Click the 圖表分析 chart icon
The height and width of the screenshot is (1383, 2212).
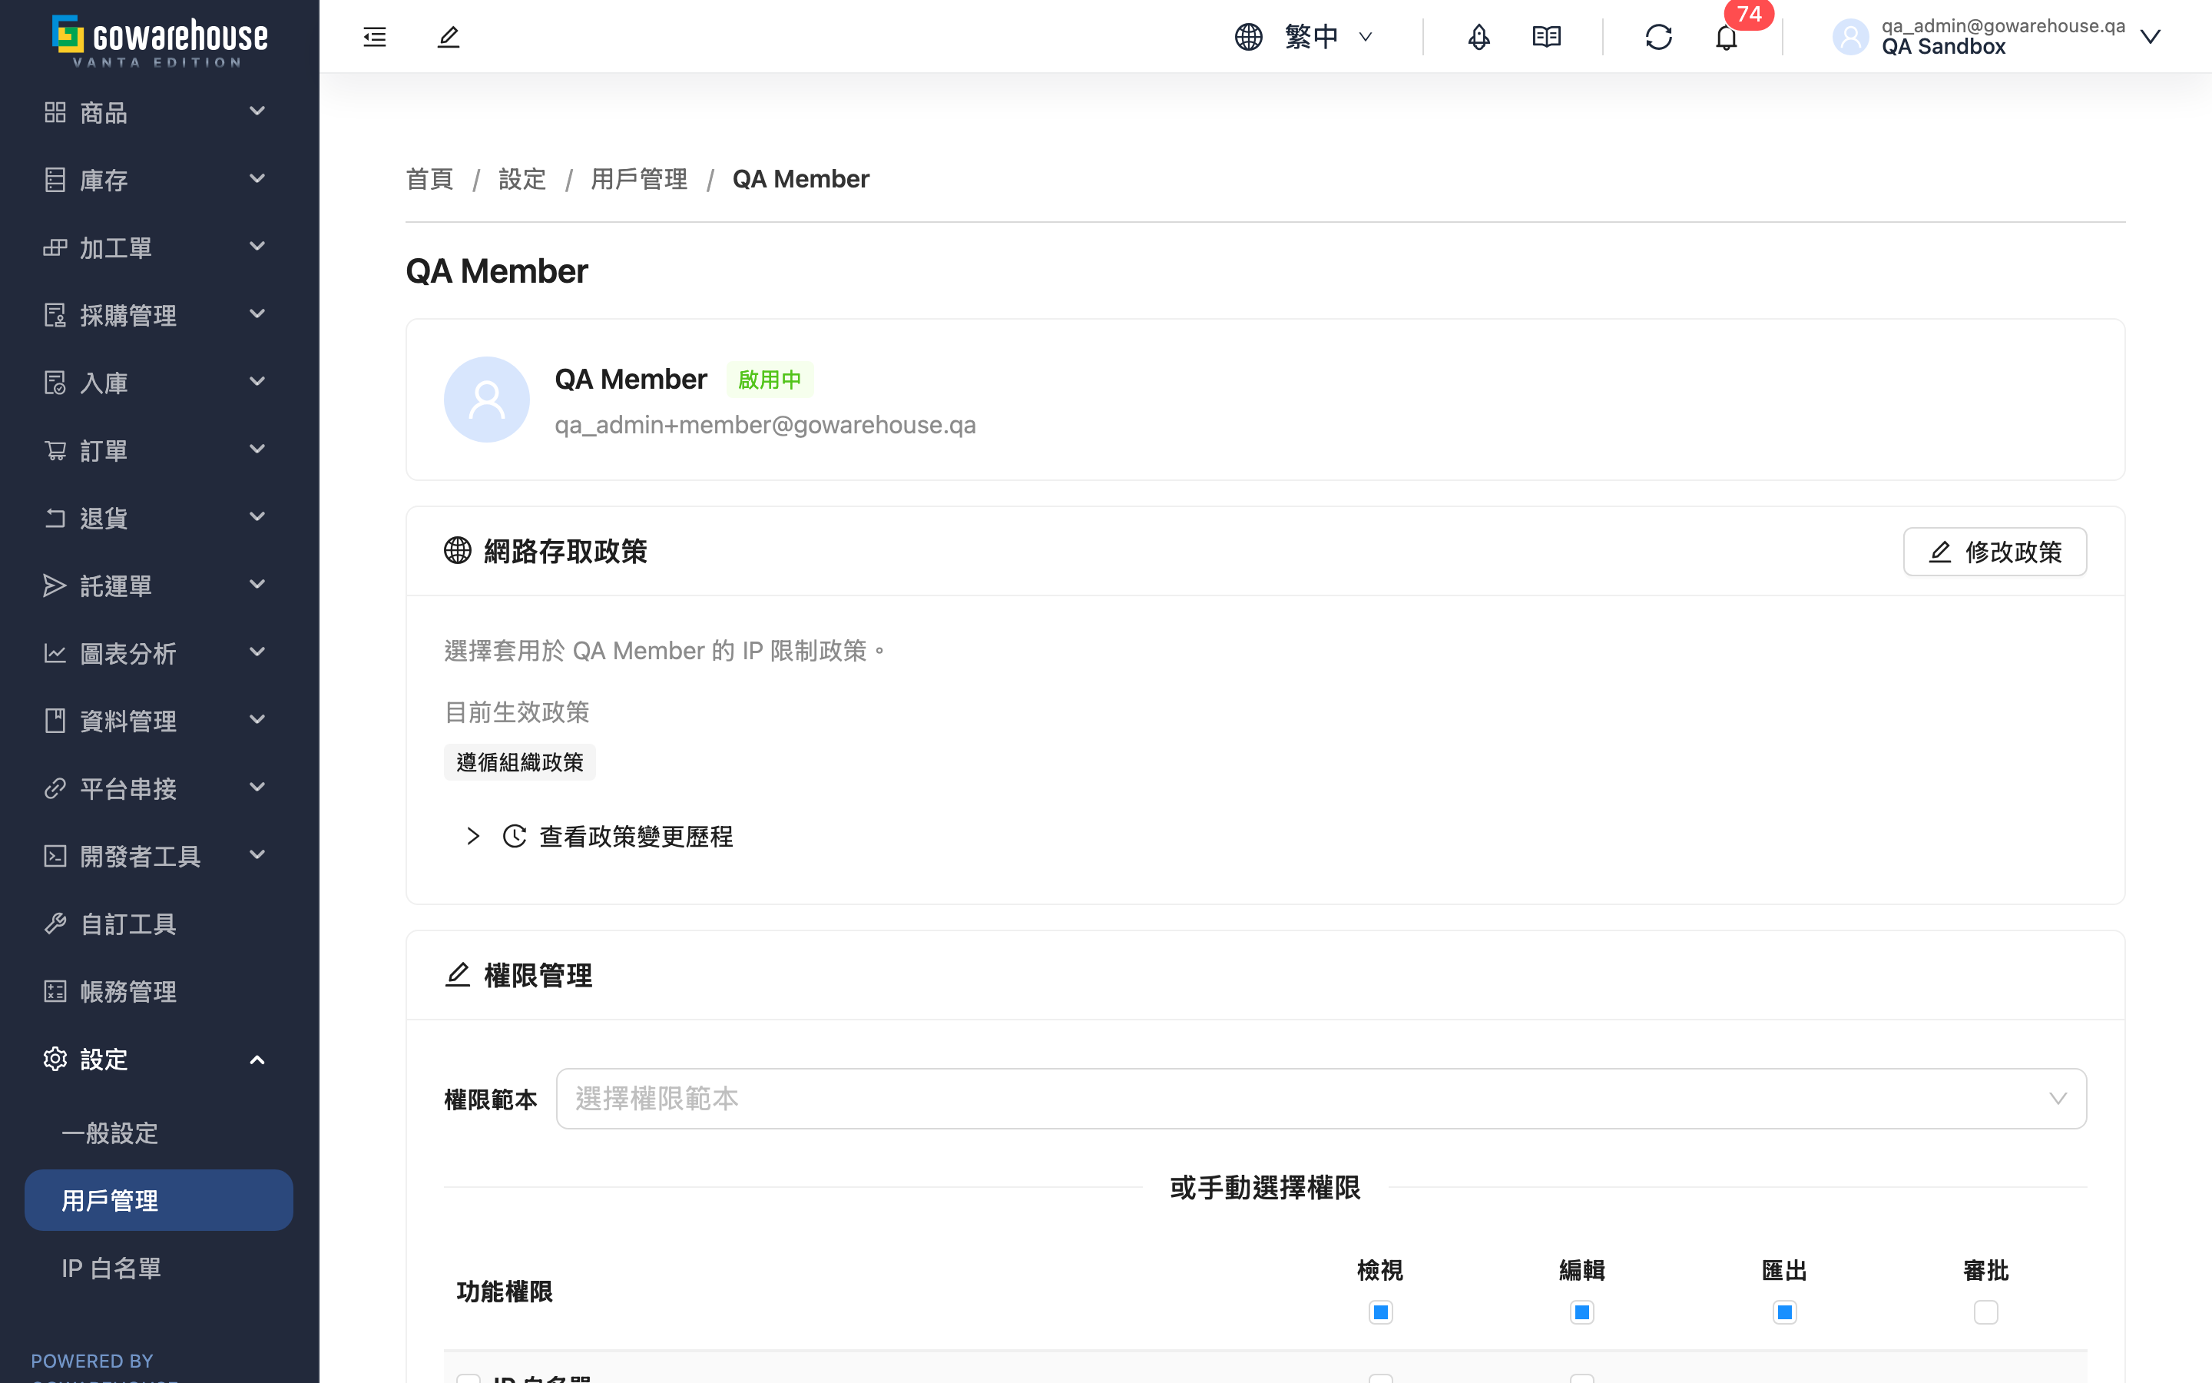(x=55, y=653)
